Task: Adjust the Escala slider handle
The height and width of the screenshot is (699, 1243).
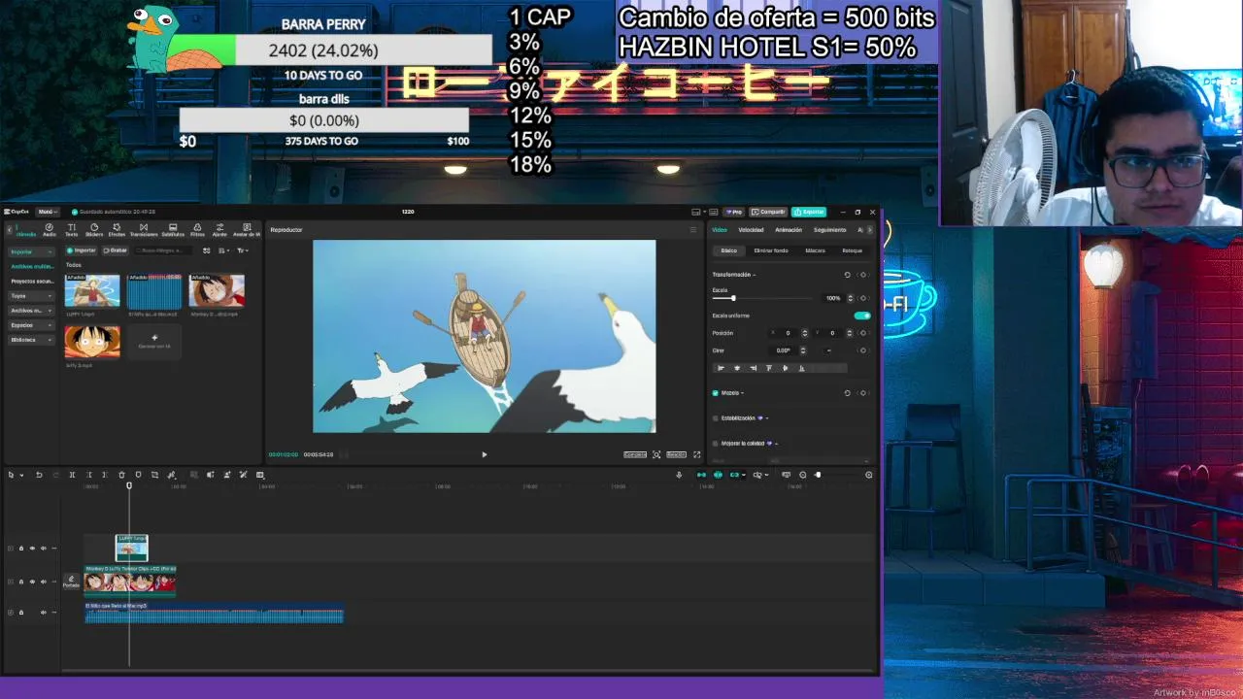Action: (733, 298)
